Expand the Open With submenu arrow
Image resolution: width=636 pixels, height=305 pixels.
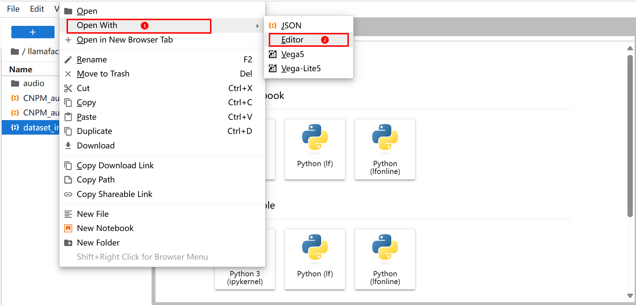click(x=257, y=26)
